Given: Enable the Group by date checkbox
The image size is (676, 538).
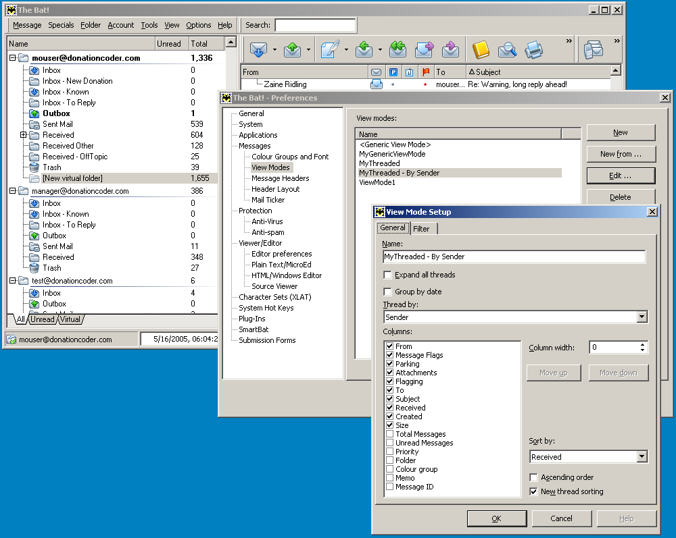Looking at the screenshot, I should point(387,292).
